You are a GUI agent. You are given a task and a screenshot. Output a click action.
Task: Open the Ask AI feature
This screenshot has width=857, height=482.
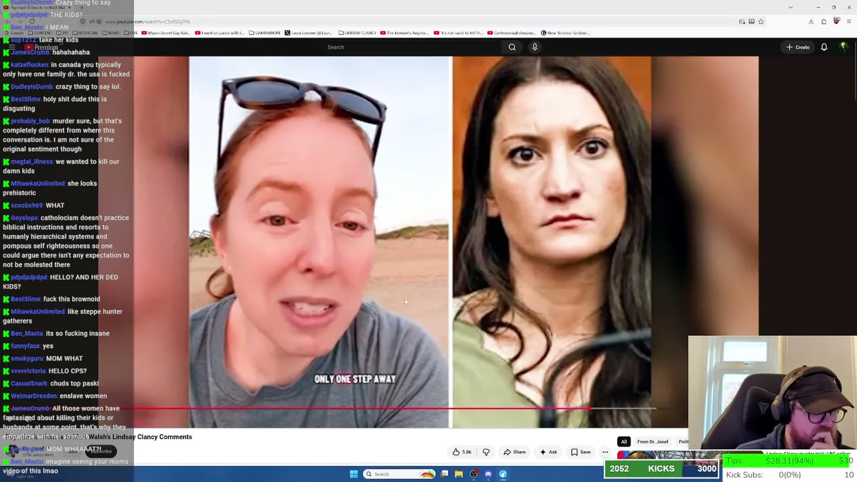pyautogui.click(x=548, y=452)
